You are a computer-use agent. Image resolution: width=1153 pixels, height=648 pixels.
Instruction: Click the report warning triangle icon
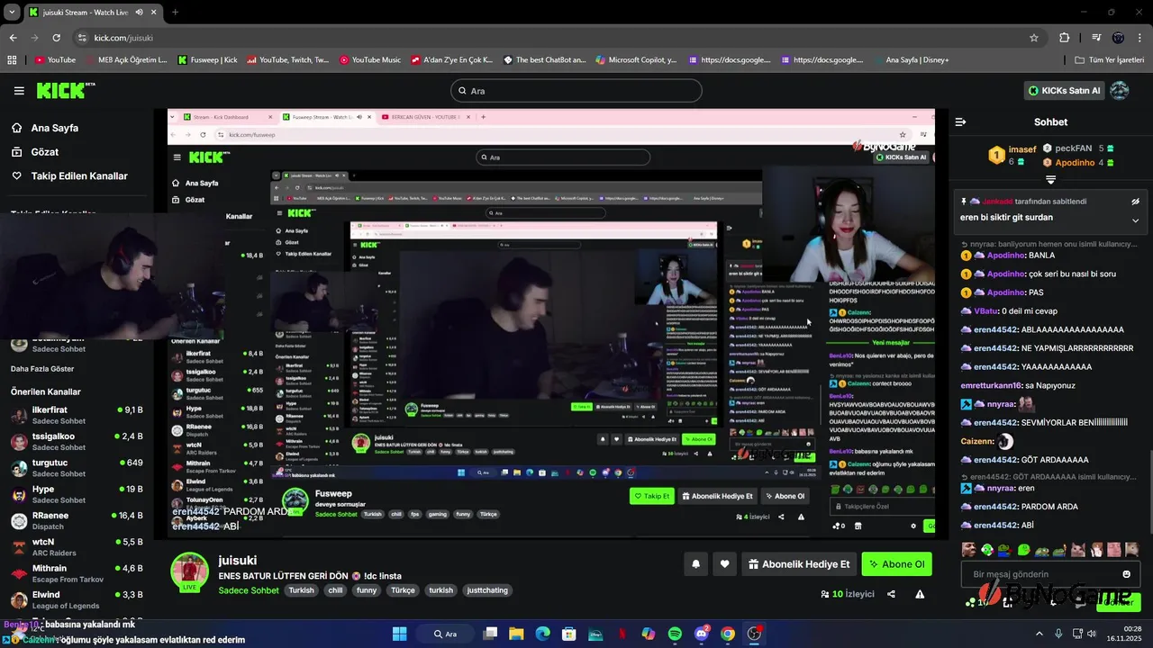[920, 594]
